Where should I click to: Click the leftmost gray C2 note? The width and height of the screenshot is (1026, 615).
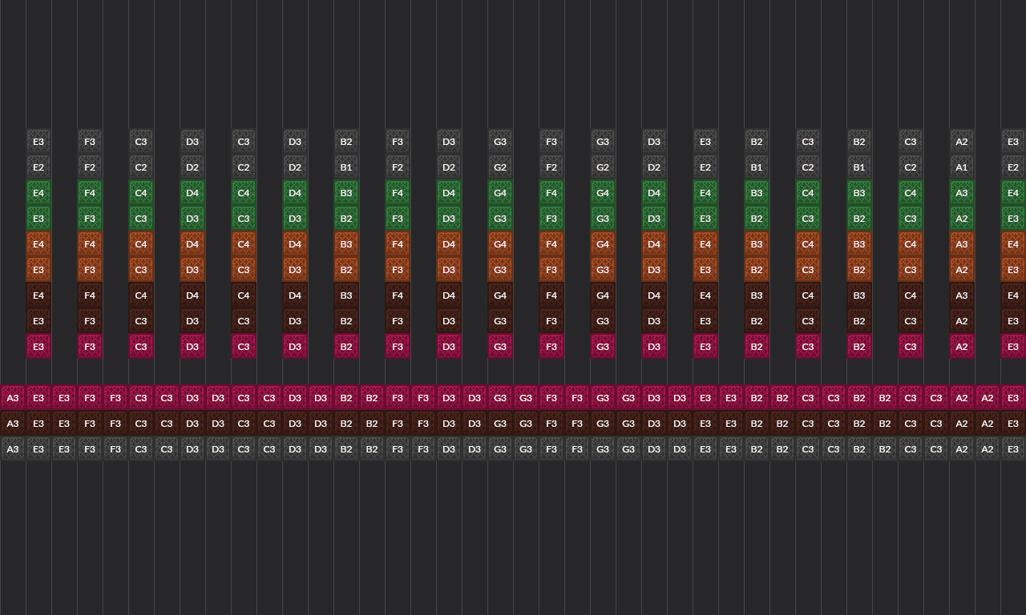click(141, 167)
